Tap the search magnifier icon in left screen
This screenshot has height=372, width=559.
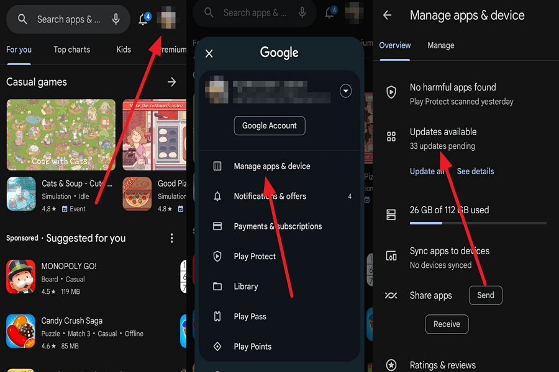click(22, 19)
